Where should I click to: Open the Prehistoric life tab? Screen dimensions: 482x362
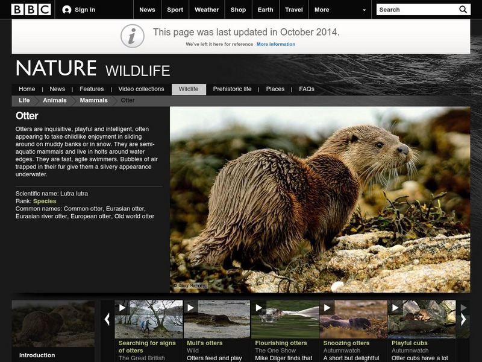tap(232, 89)
